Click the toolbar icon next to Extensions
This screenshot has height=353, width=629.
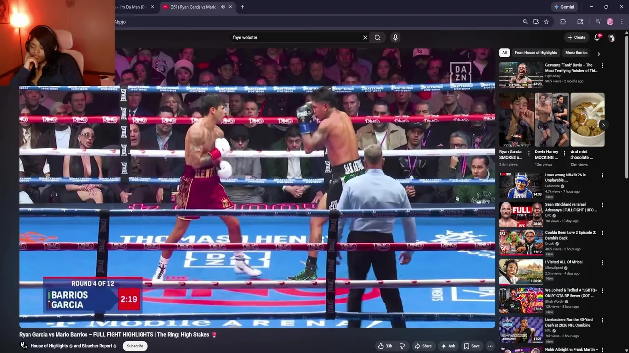(580, 22)
